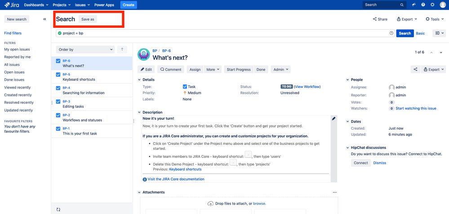Screen dimensions: 449x214
Task: Open Attachments options ellipsis
Action: (x=335, y=192)
